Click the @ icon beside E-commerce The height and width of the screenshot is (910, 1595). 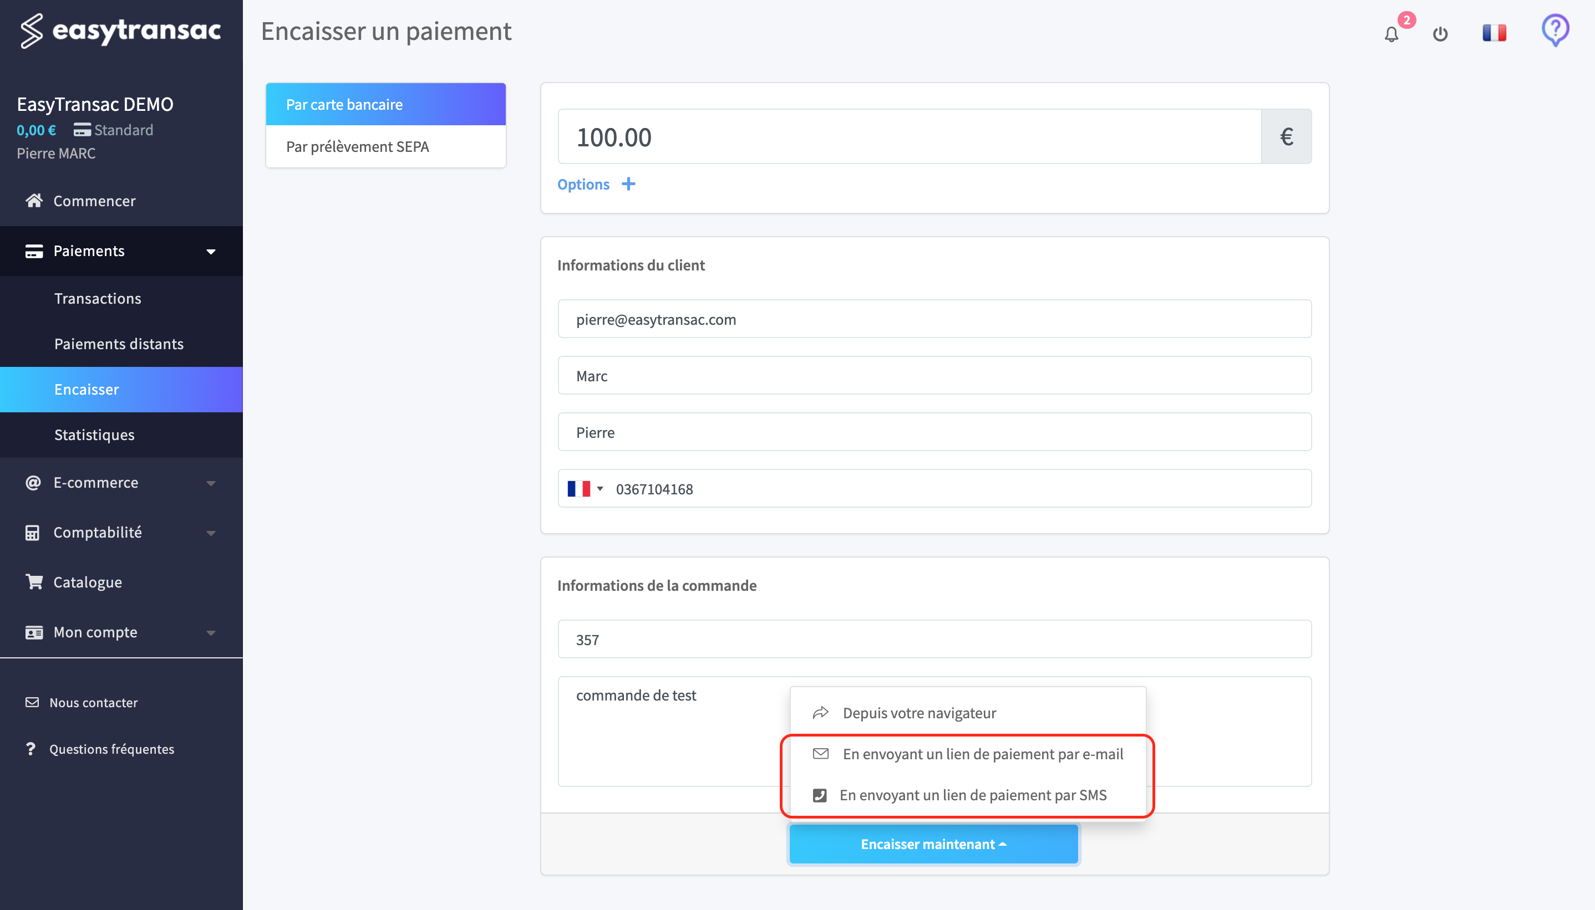click(x=33, y=483)
